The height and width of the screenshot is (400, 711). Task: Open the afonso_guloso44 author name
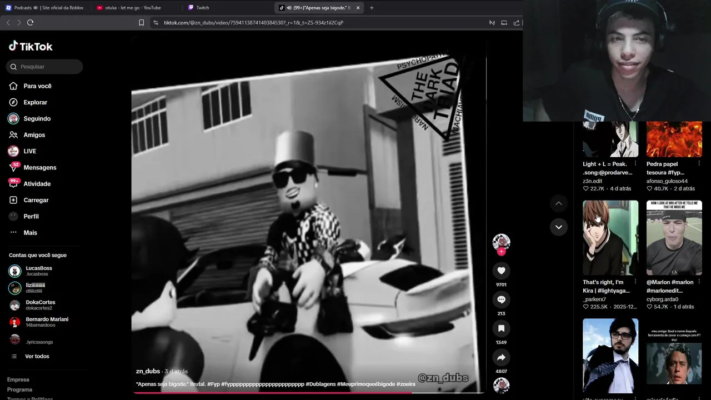pos(667,181)
